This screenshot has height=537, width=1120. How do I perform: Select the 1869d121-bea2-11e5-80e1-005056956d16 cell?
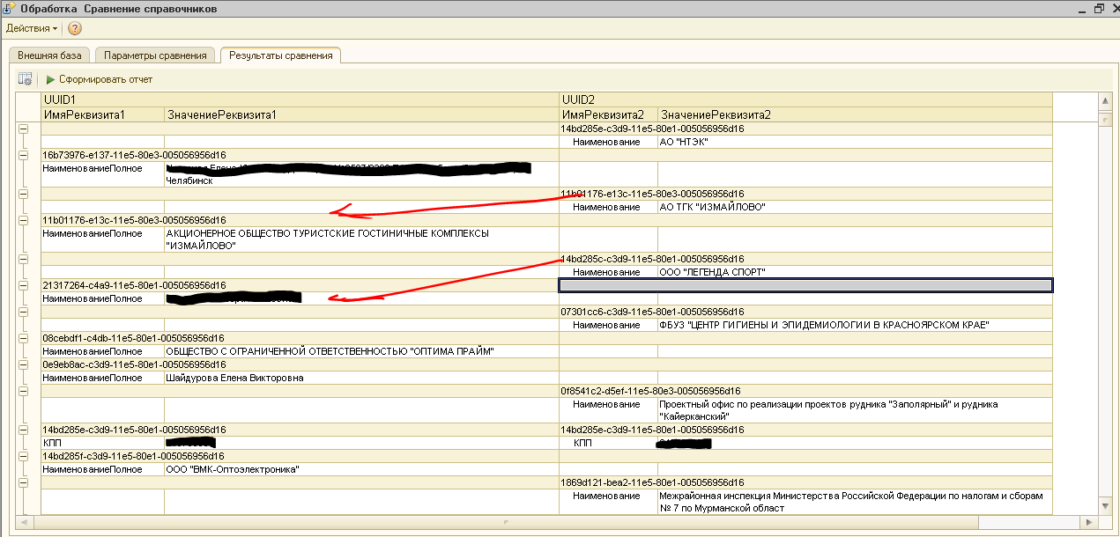coord(805,482)
